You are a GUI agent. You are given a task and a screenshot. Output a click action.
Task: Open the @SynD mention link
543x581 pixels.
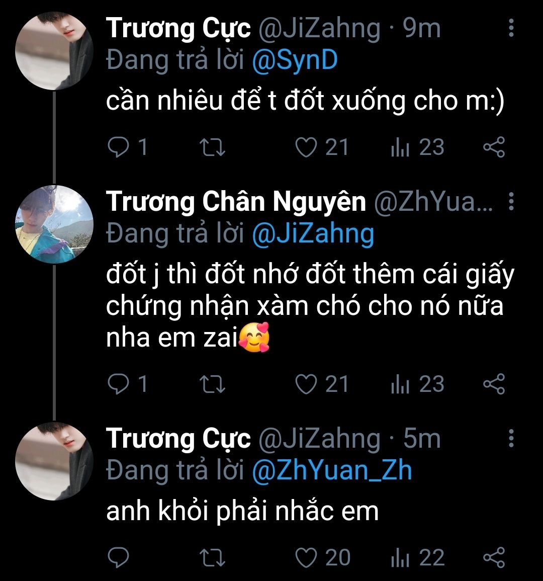294,61
